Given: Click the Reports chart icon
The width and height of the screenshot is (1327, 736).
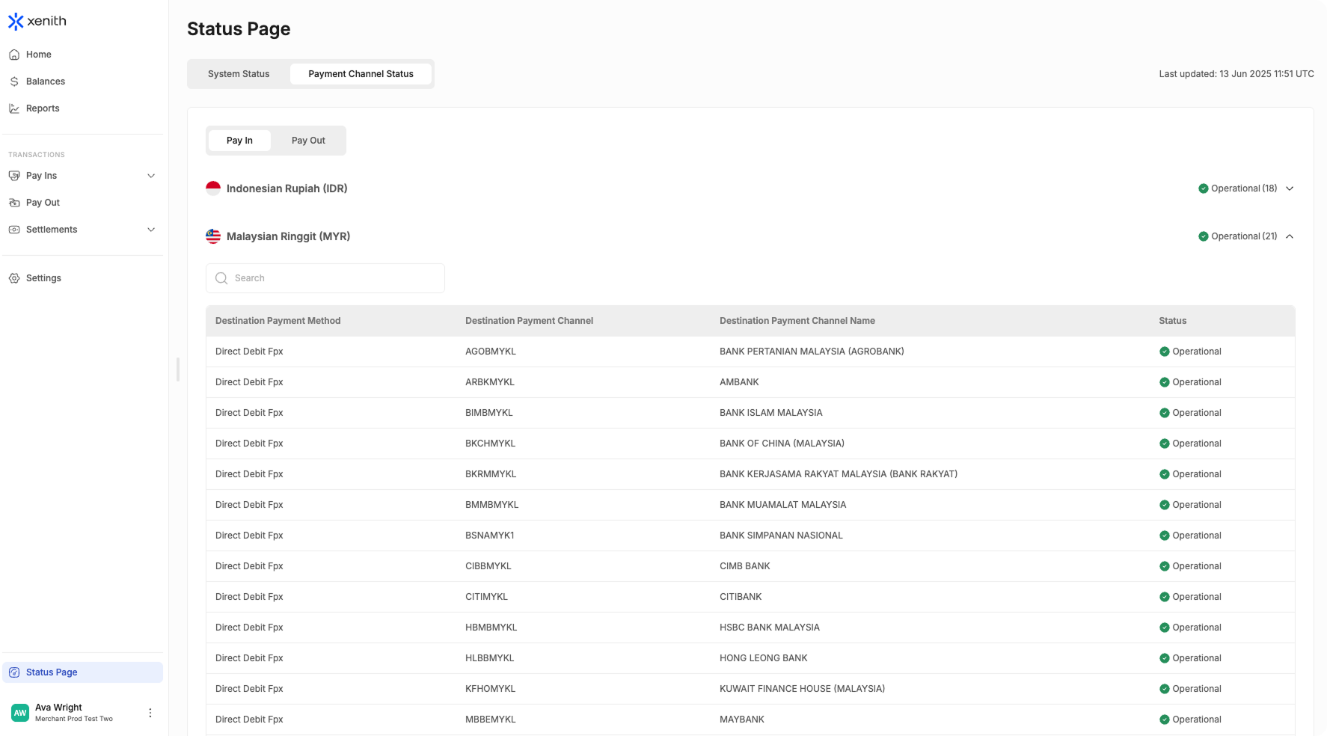Looking at the screenshot, I should (x=14, y=108).
